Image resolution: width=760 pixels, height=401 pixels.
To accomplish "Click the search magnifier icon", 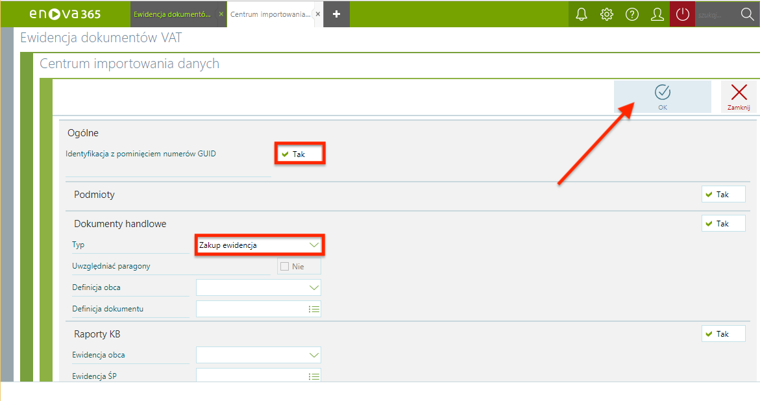I will [x=746, y=14].
